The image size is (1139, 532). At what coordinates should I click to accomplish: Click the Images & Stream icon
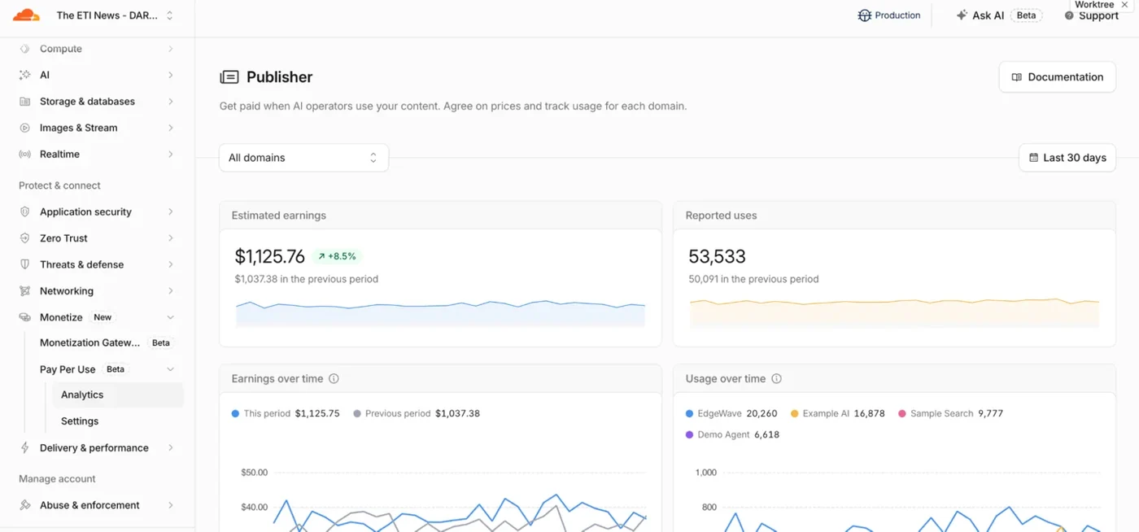coord(24,128)
